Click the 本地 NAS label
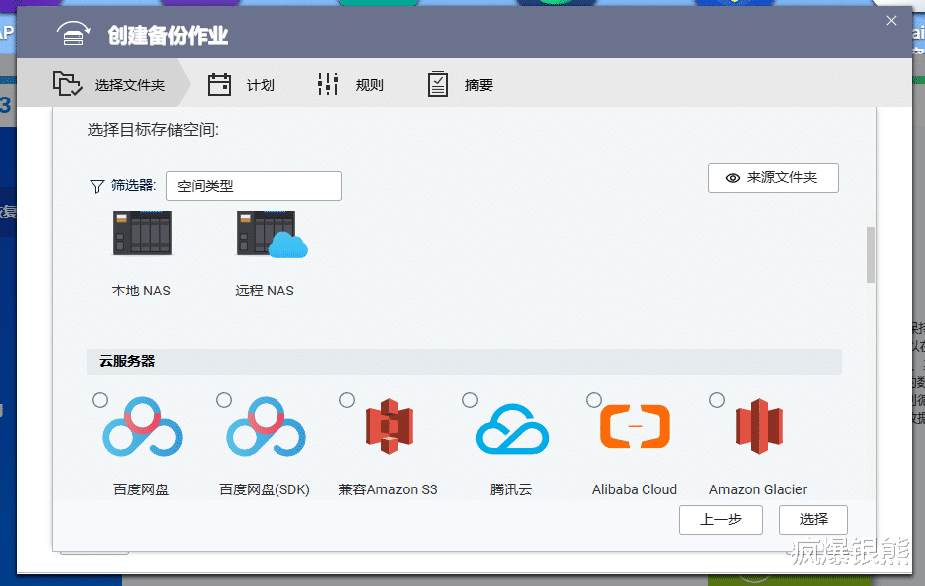The width and height of the screenshot is (925, 586). pos(141,291)
